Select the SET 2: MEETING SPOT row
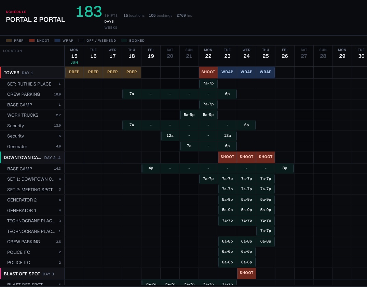This screenshot has height=287, width=367. (x=32, y=190)
